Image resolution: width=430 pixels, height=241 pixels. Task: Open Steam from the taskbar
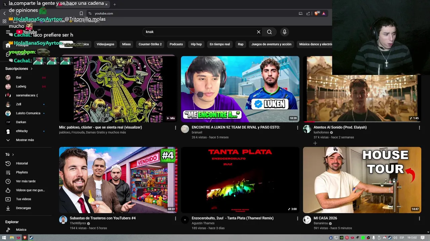click(31, 238)
